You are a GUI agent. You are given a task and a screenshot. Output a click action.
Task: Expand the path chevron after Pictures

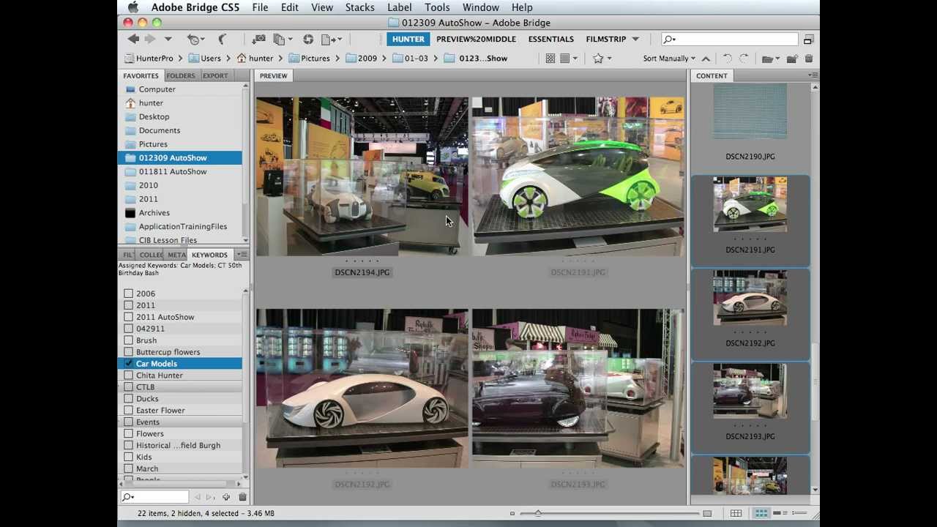click(337, 59)
